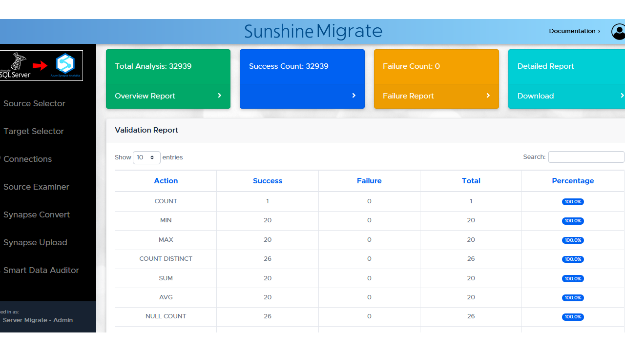Sort table by Success column
This screenshot has height=351, width=625.
(x=268, y=181)
